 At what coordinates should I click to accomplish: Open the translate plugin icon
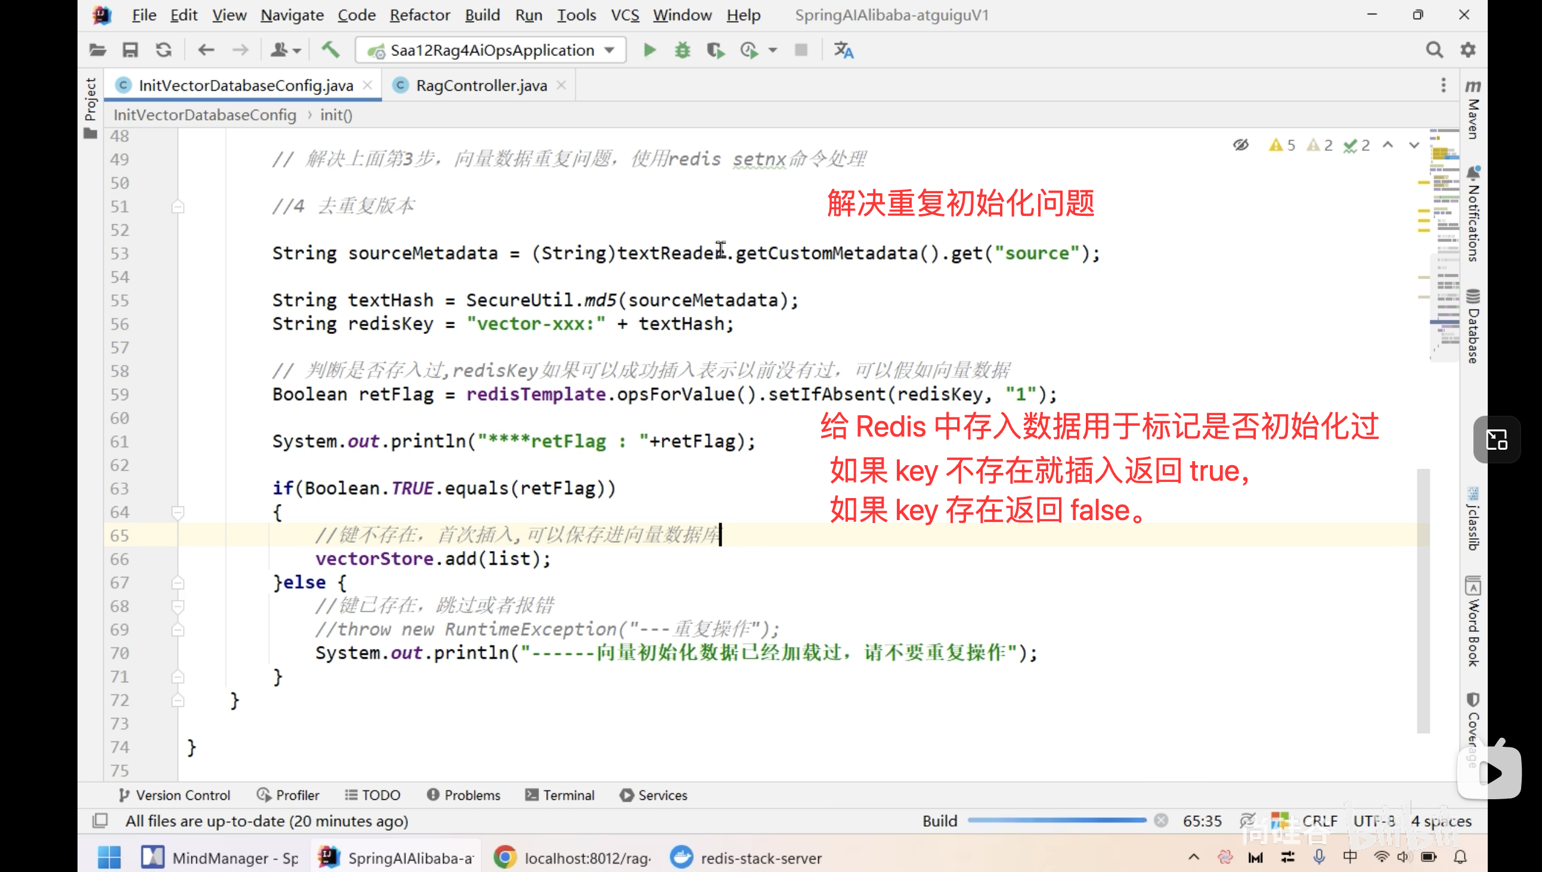[843, 50]
